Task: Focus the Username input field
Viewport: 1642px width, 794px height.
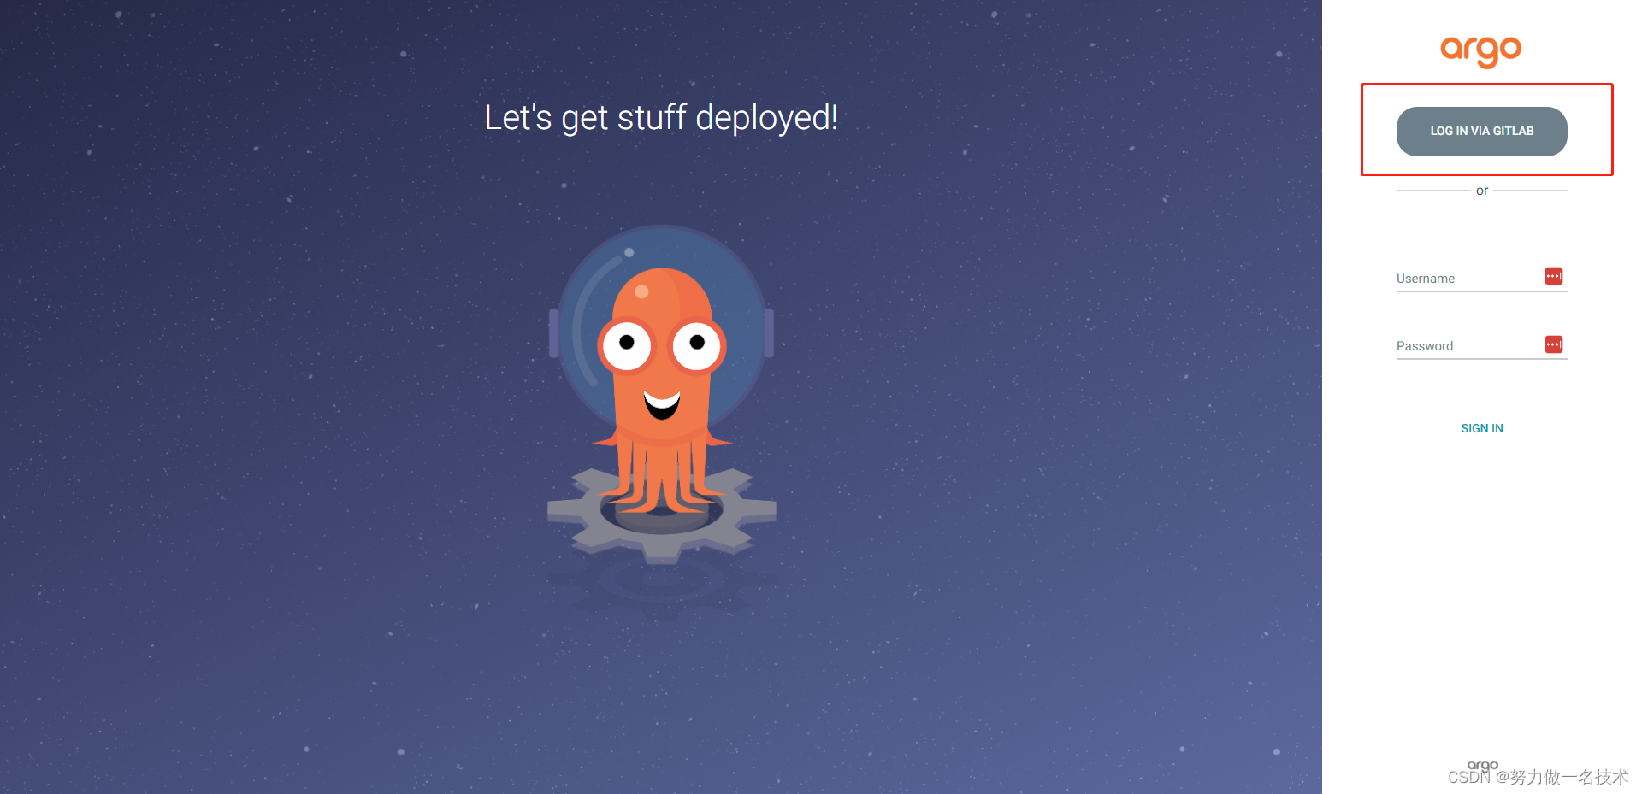Action: (1481, 279)
